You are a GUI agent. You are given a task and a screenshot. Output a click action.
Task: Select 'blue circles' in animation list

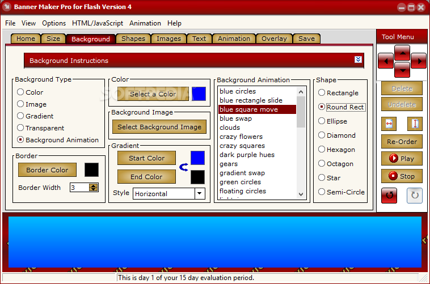pyautogui.click(x=257, y=91)
